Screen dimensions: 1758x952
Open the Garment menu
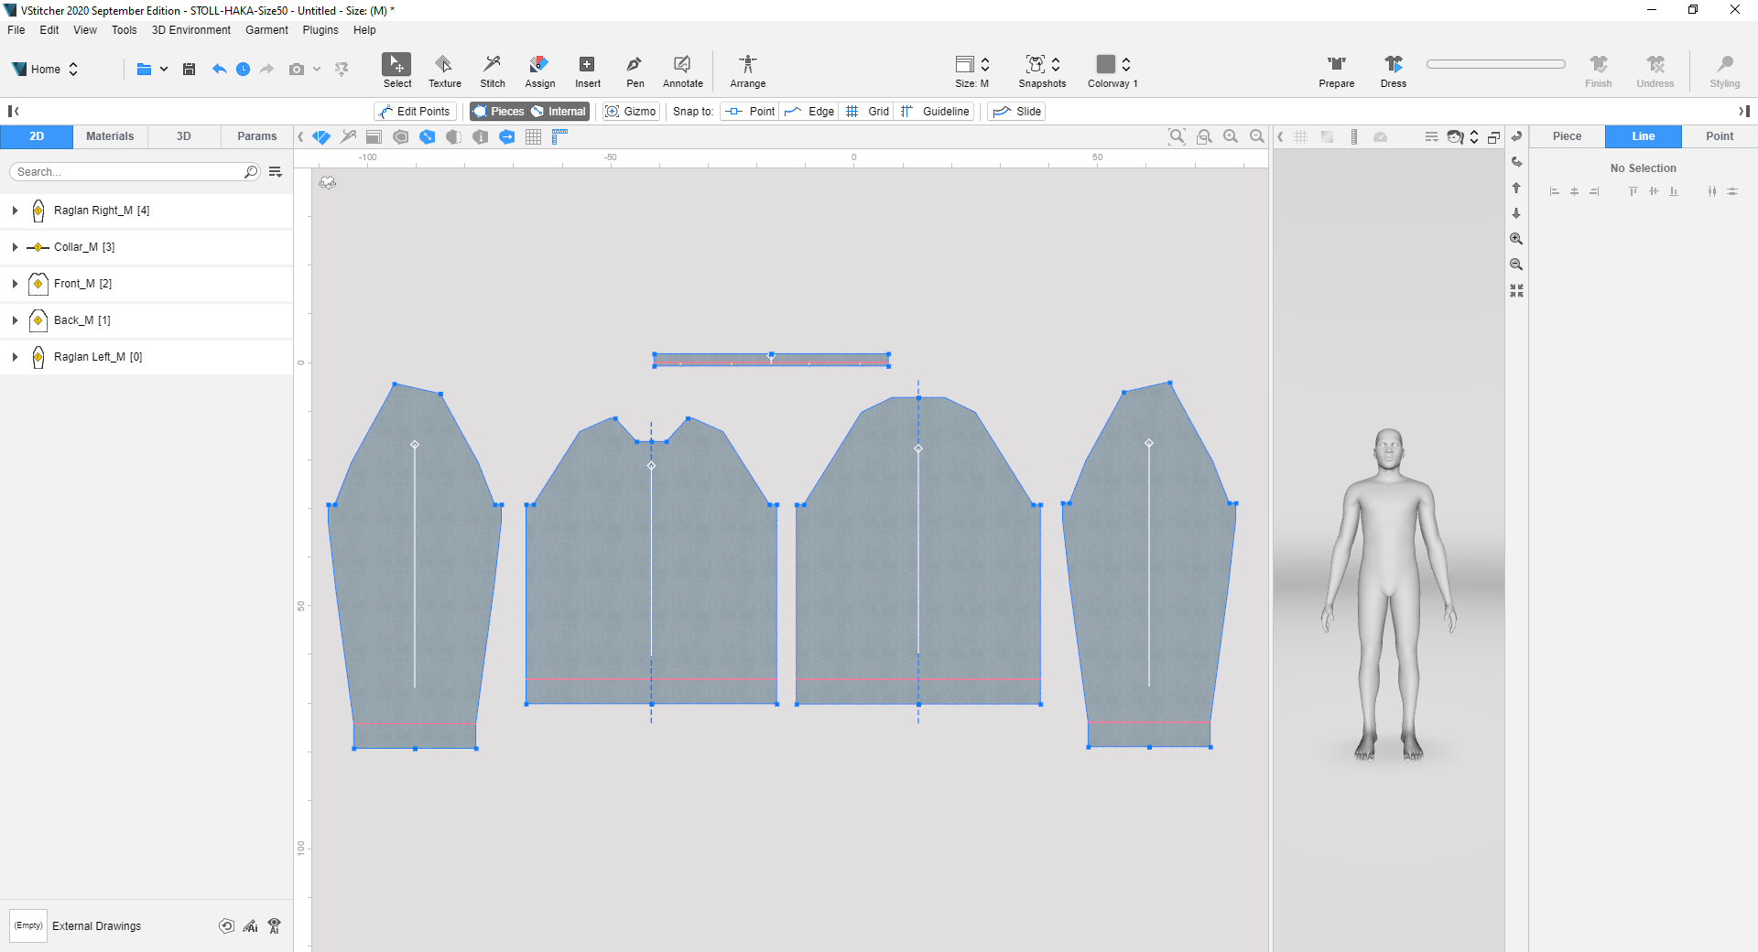(266, 29)
